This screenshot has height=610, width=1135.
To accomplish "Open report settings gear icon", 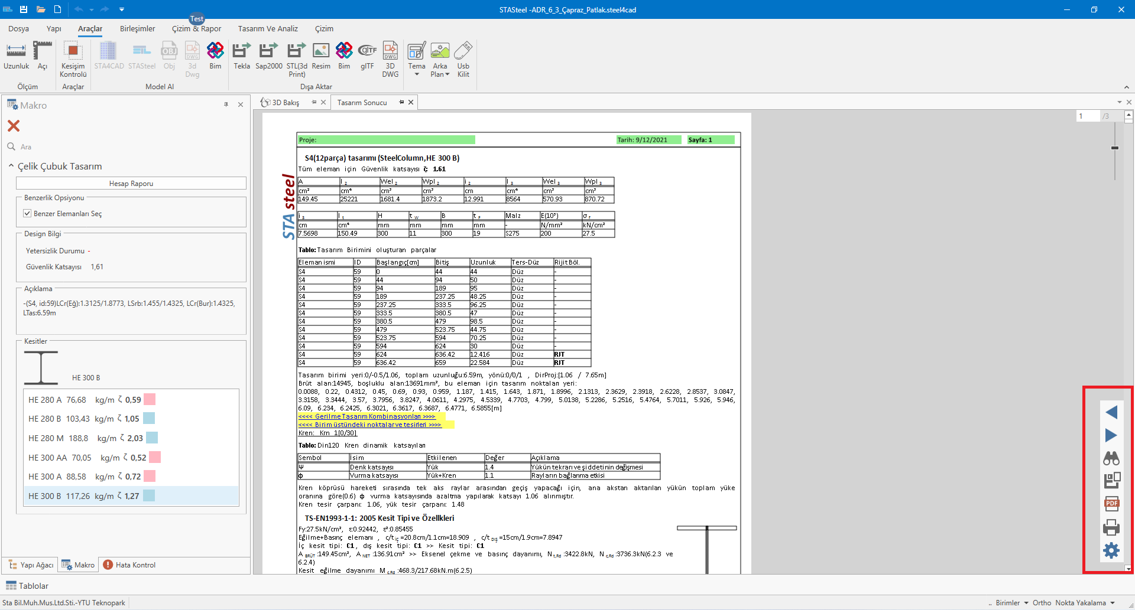I will coord(1111,550).
